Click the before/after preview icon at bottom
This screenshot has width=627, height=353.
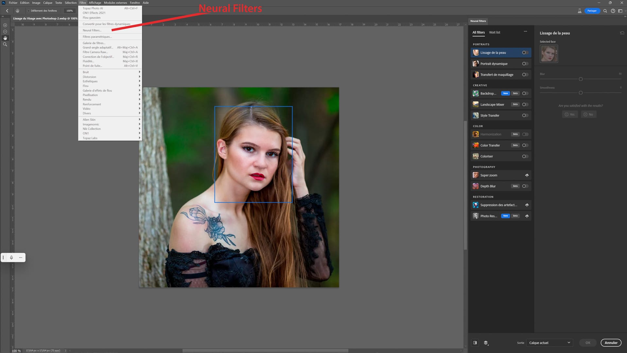pyautogui.click(x=475, y=343)
